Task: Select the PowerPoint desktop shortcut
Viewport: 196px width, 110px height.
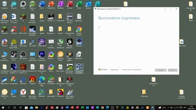Action: pyautogui.click(x=51, y=5)
